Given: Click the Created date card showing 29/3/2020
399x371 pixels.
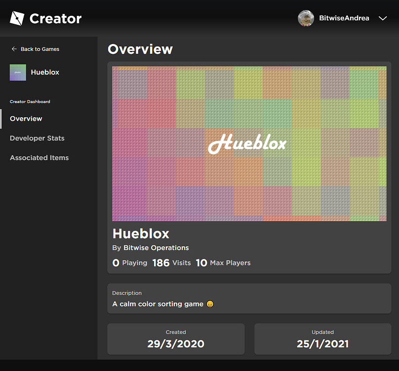Looking at the screenshot, I should 176,339.
